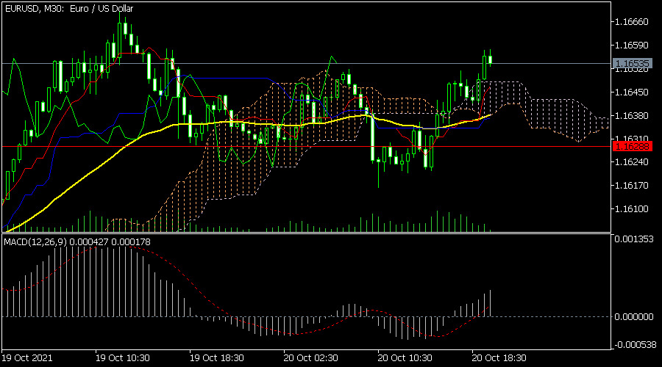Click the 20 Oct 18:30 time label
Viewport: 662px width, 367px height.
499,358
